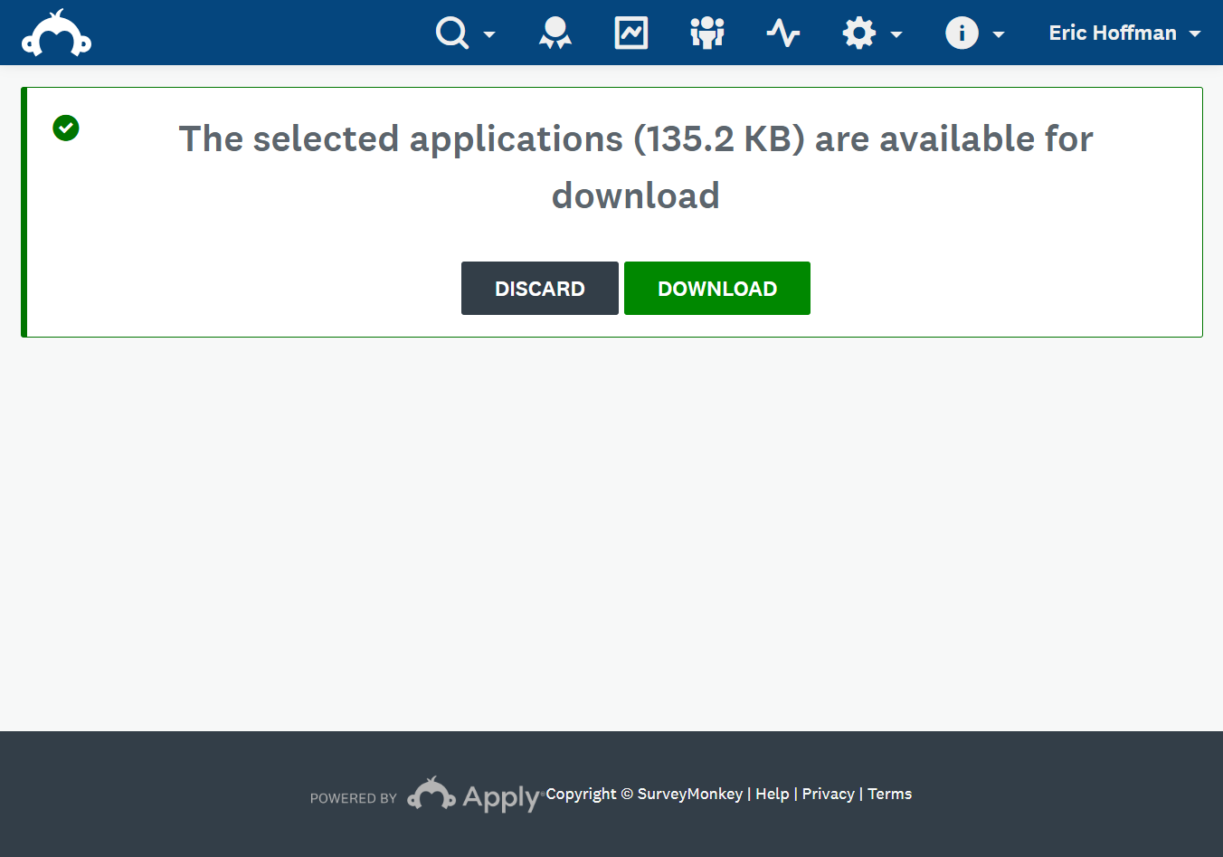Viewport: 1223px width, 857px height.
Task: Open the Help link in footer
Action: point(773,794)
